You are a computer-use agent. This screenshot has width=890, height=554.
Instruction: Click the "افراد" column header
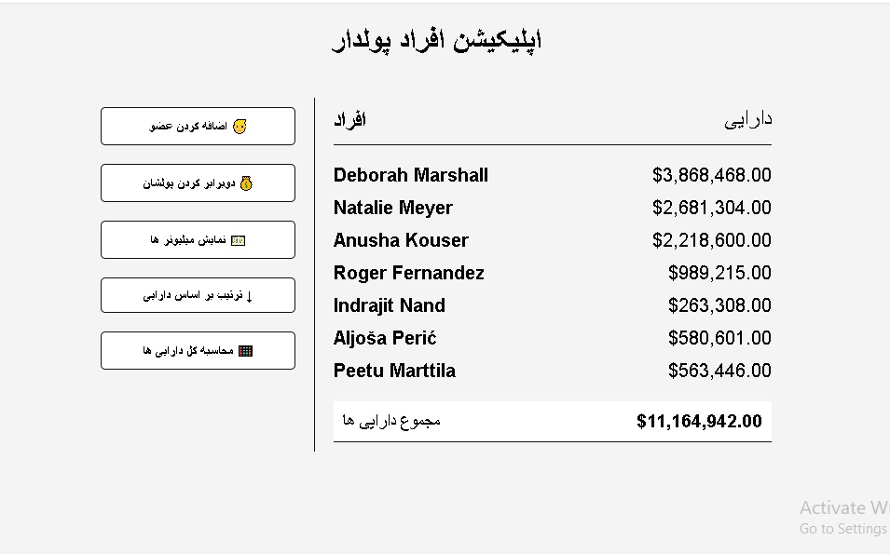[349, 120]
